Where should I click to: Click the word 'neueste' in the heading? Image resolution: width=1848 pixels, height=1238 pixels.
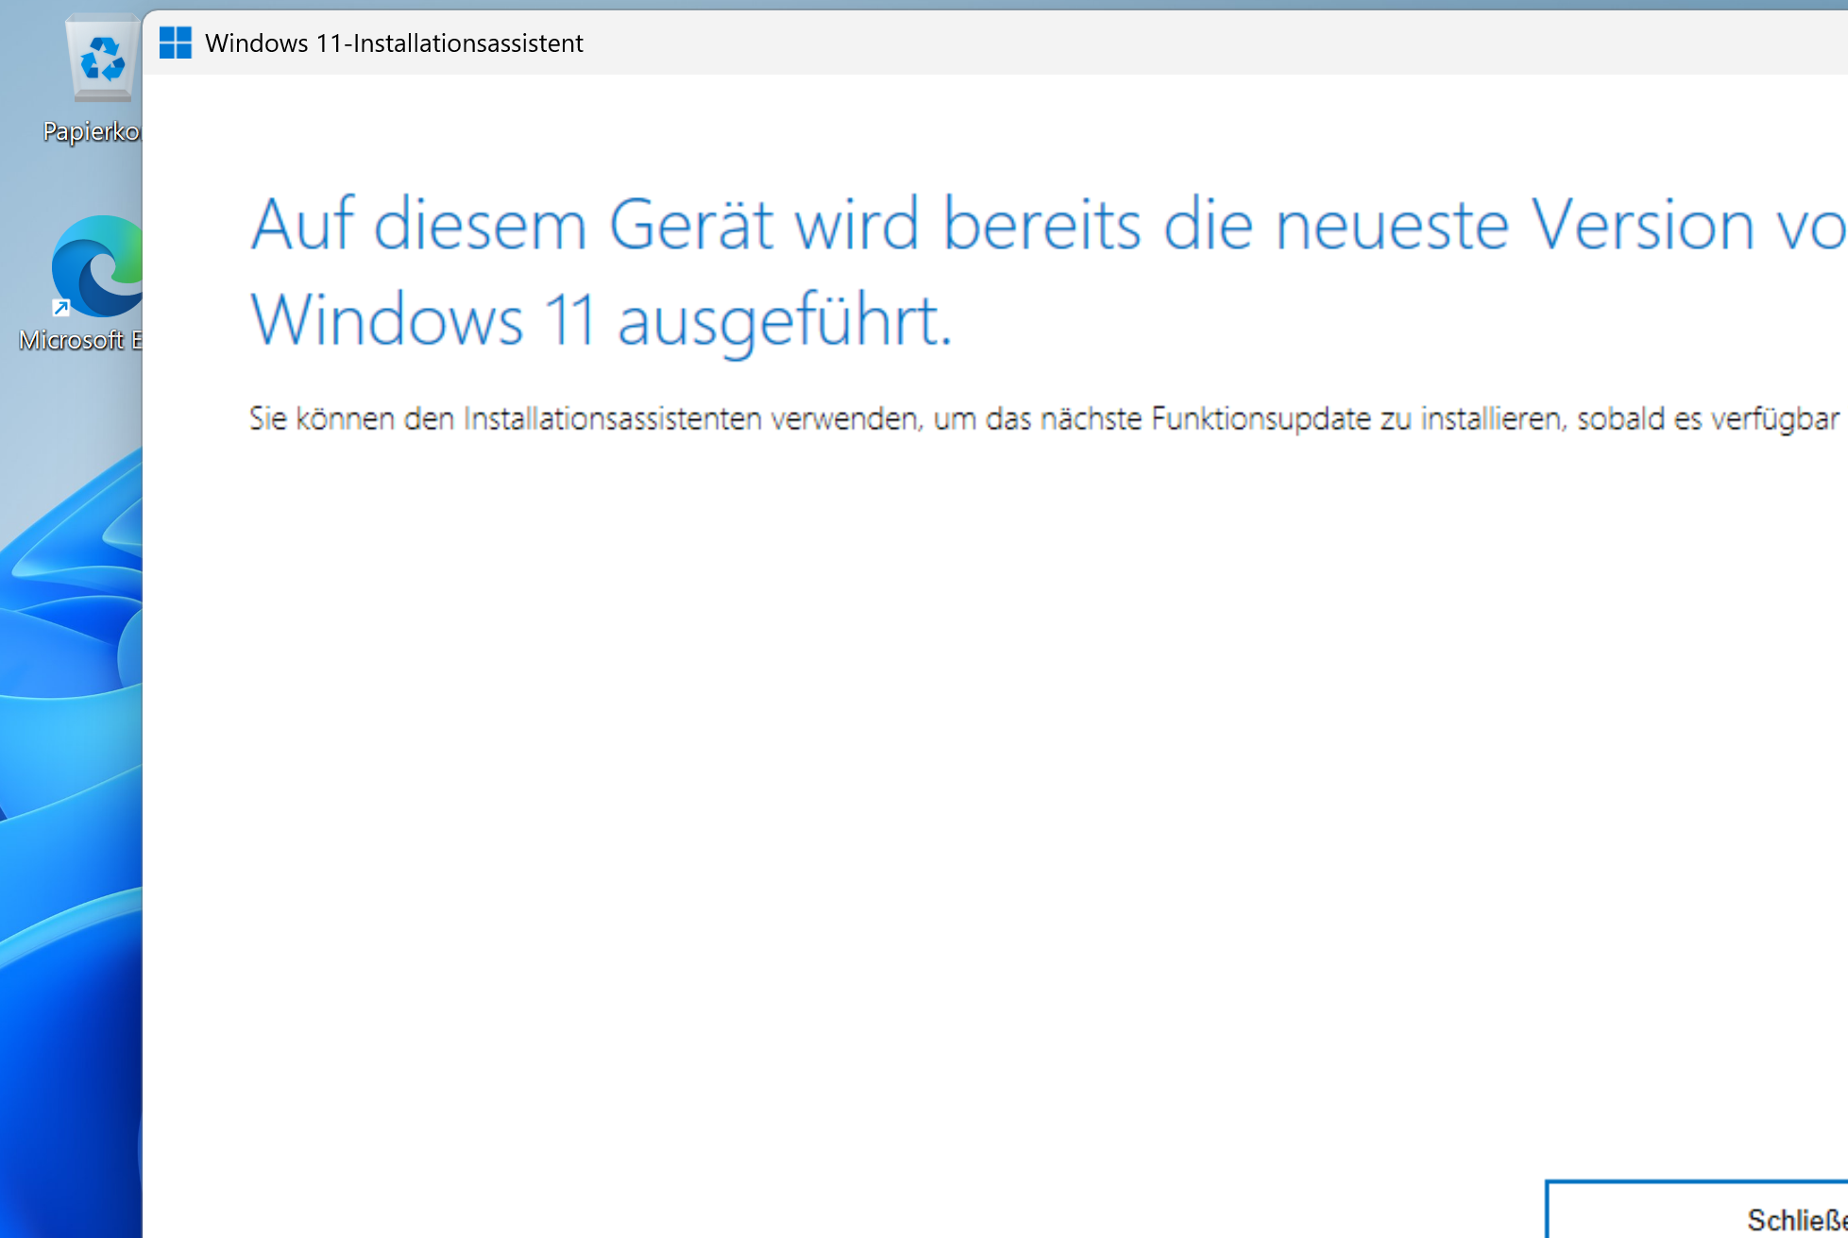click(1392, 226)
